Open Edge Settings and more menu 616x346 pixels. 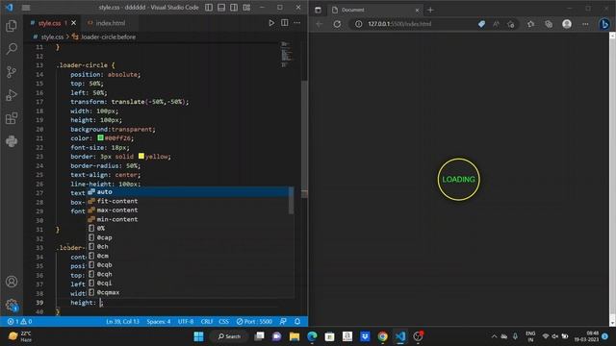(585, 24)
